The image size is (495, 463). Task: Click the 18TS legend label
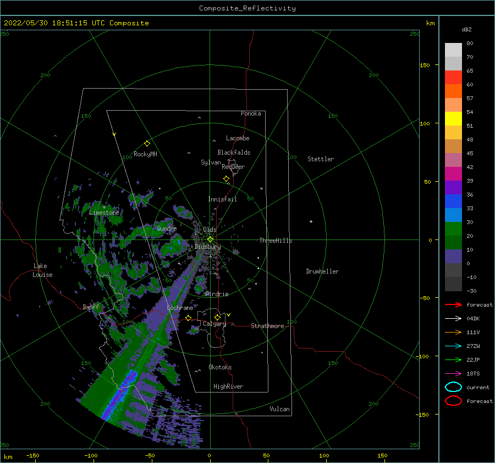tap(473, 374)
